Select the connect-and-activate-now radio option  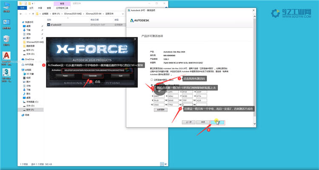pos(152,80)
